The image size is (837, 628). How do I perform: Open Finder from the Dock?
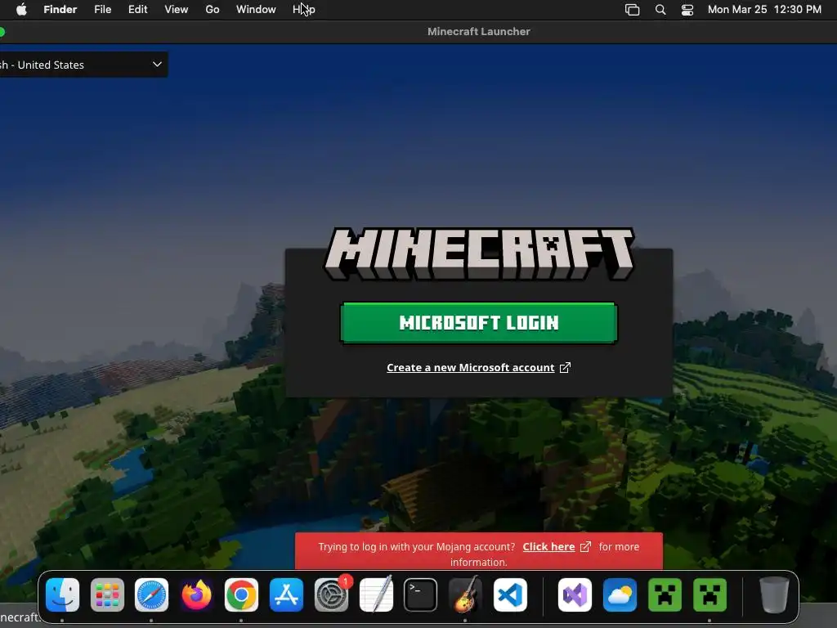[x=62, y=594]
